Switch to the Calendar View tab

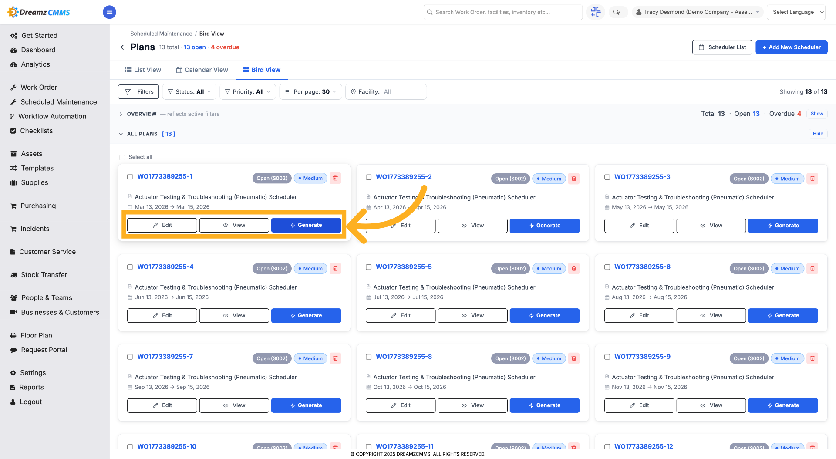tap(202, 70)
